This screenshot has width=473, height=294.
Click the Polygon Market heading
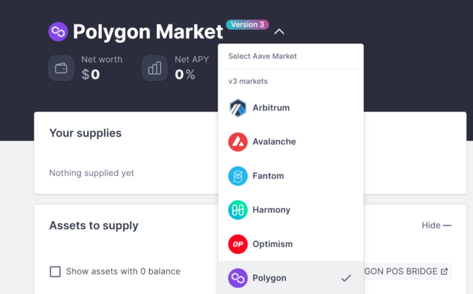[x=148, y=32]
